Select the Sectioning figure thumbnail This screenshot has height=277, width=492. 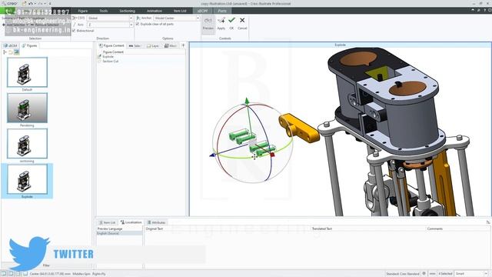pos(28,144)
